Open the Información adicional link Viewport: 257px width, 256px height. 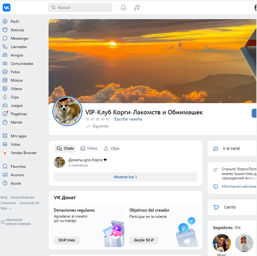[239, 186]
